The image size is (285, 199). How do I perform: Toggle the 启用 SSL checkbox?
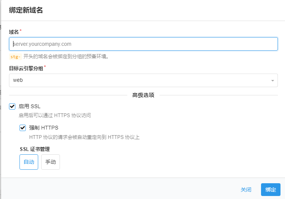point(12,107)
